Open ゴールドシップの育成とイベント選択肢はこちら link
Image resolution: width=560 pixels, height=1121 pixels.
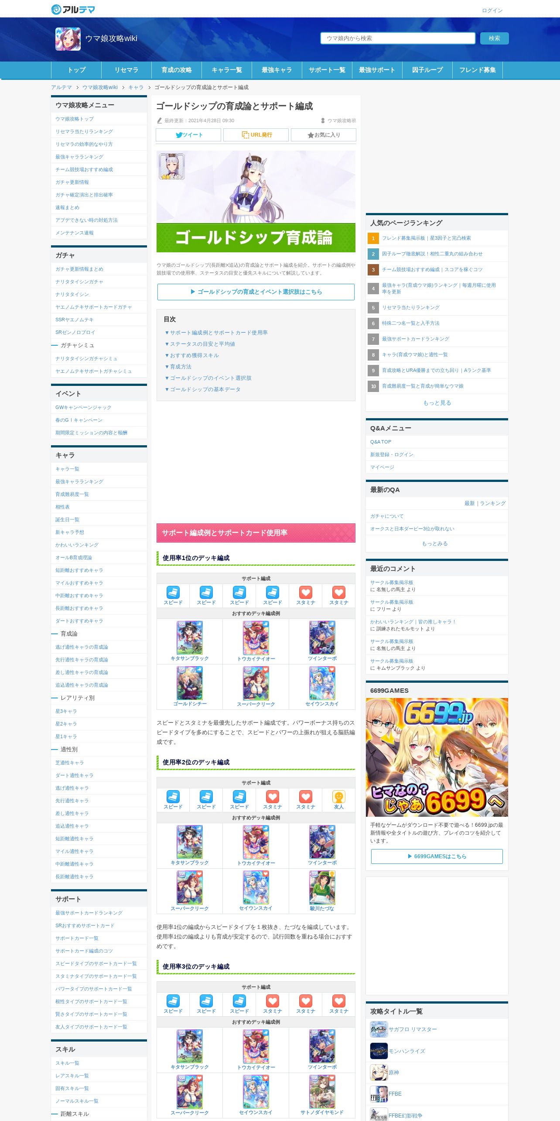click(256, 292)
